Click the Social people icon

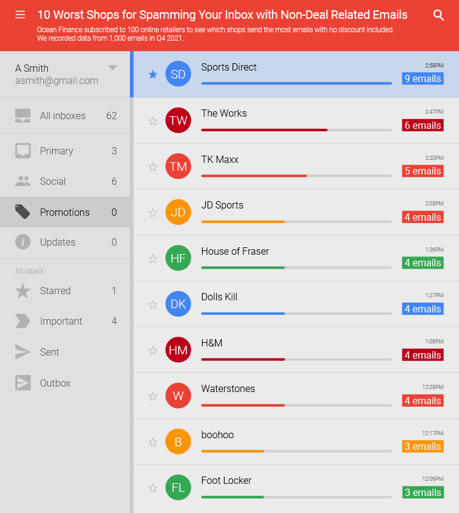tap(23, 181)
